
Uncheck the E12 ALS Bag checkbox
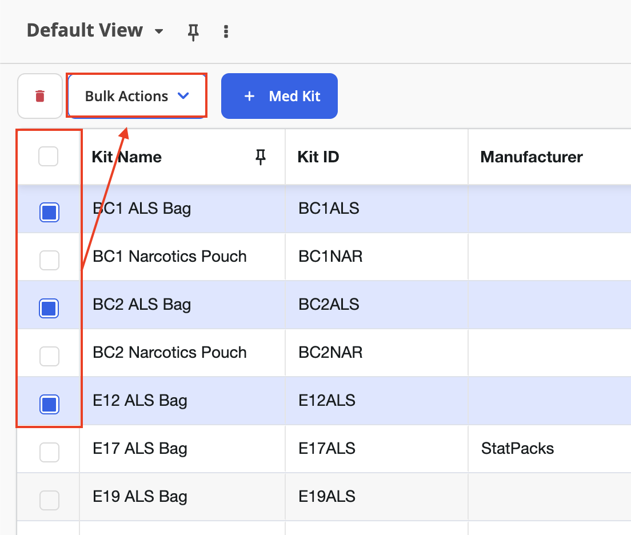click(x=49, y=404)
